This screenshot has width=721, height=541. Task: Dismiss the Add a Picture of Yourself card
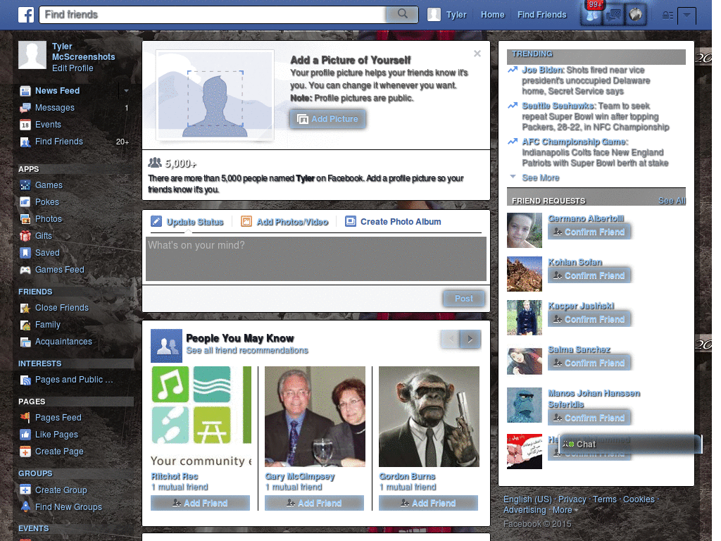click(x=477, y=54)
